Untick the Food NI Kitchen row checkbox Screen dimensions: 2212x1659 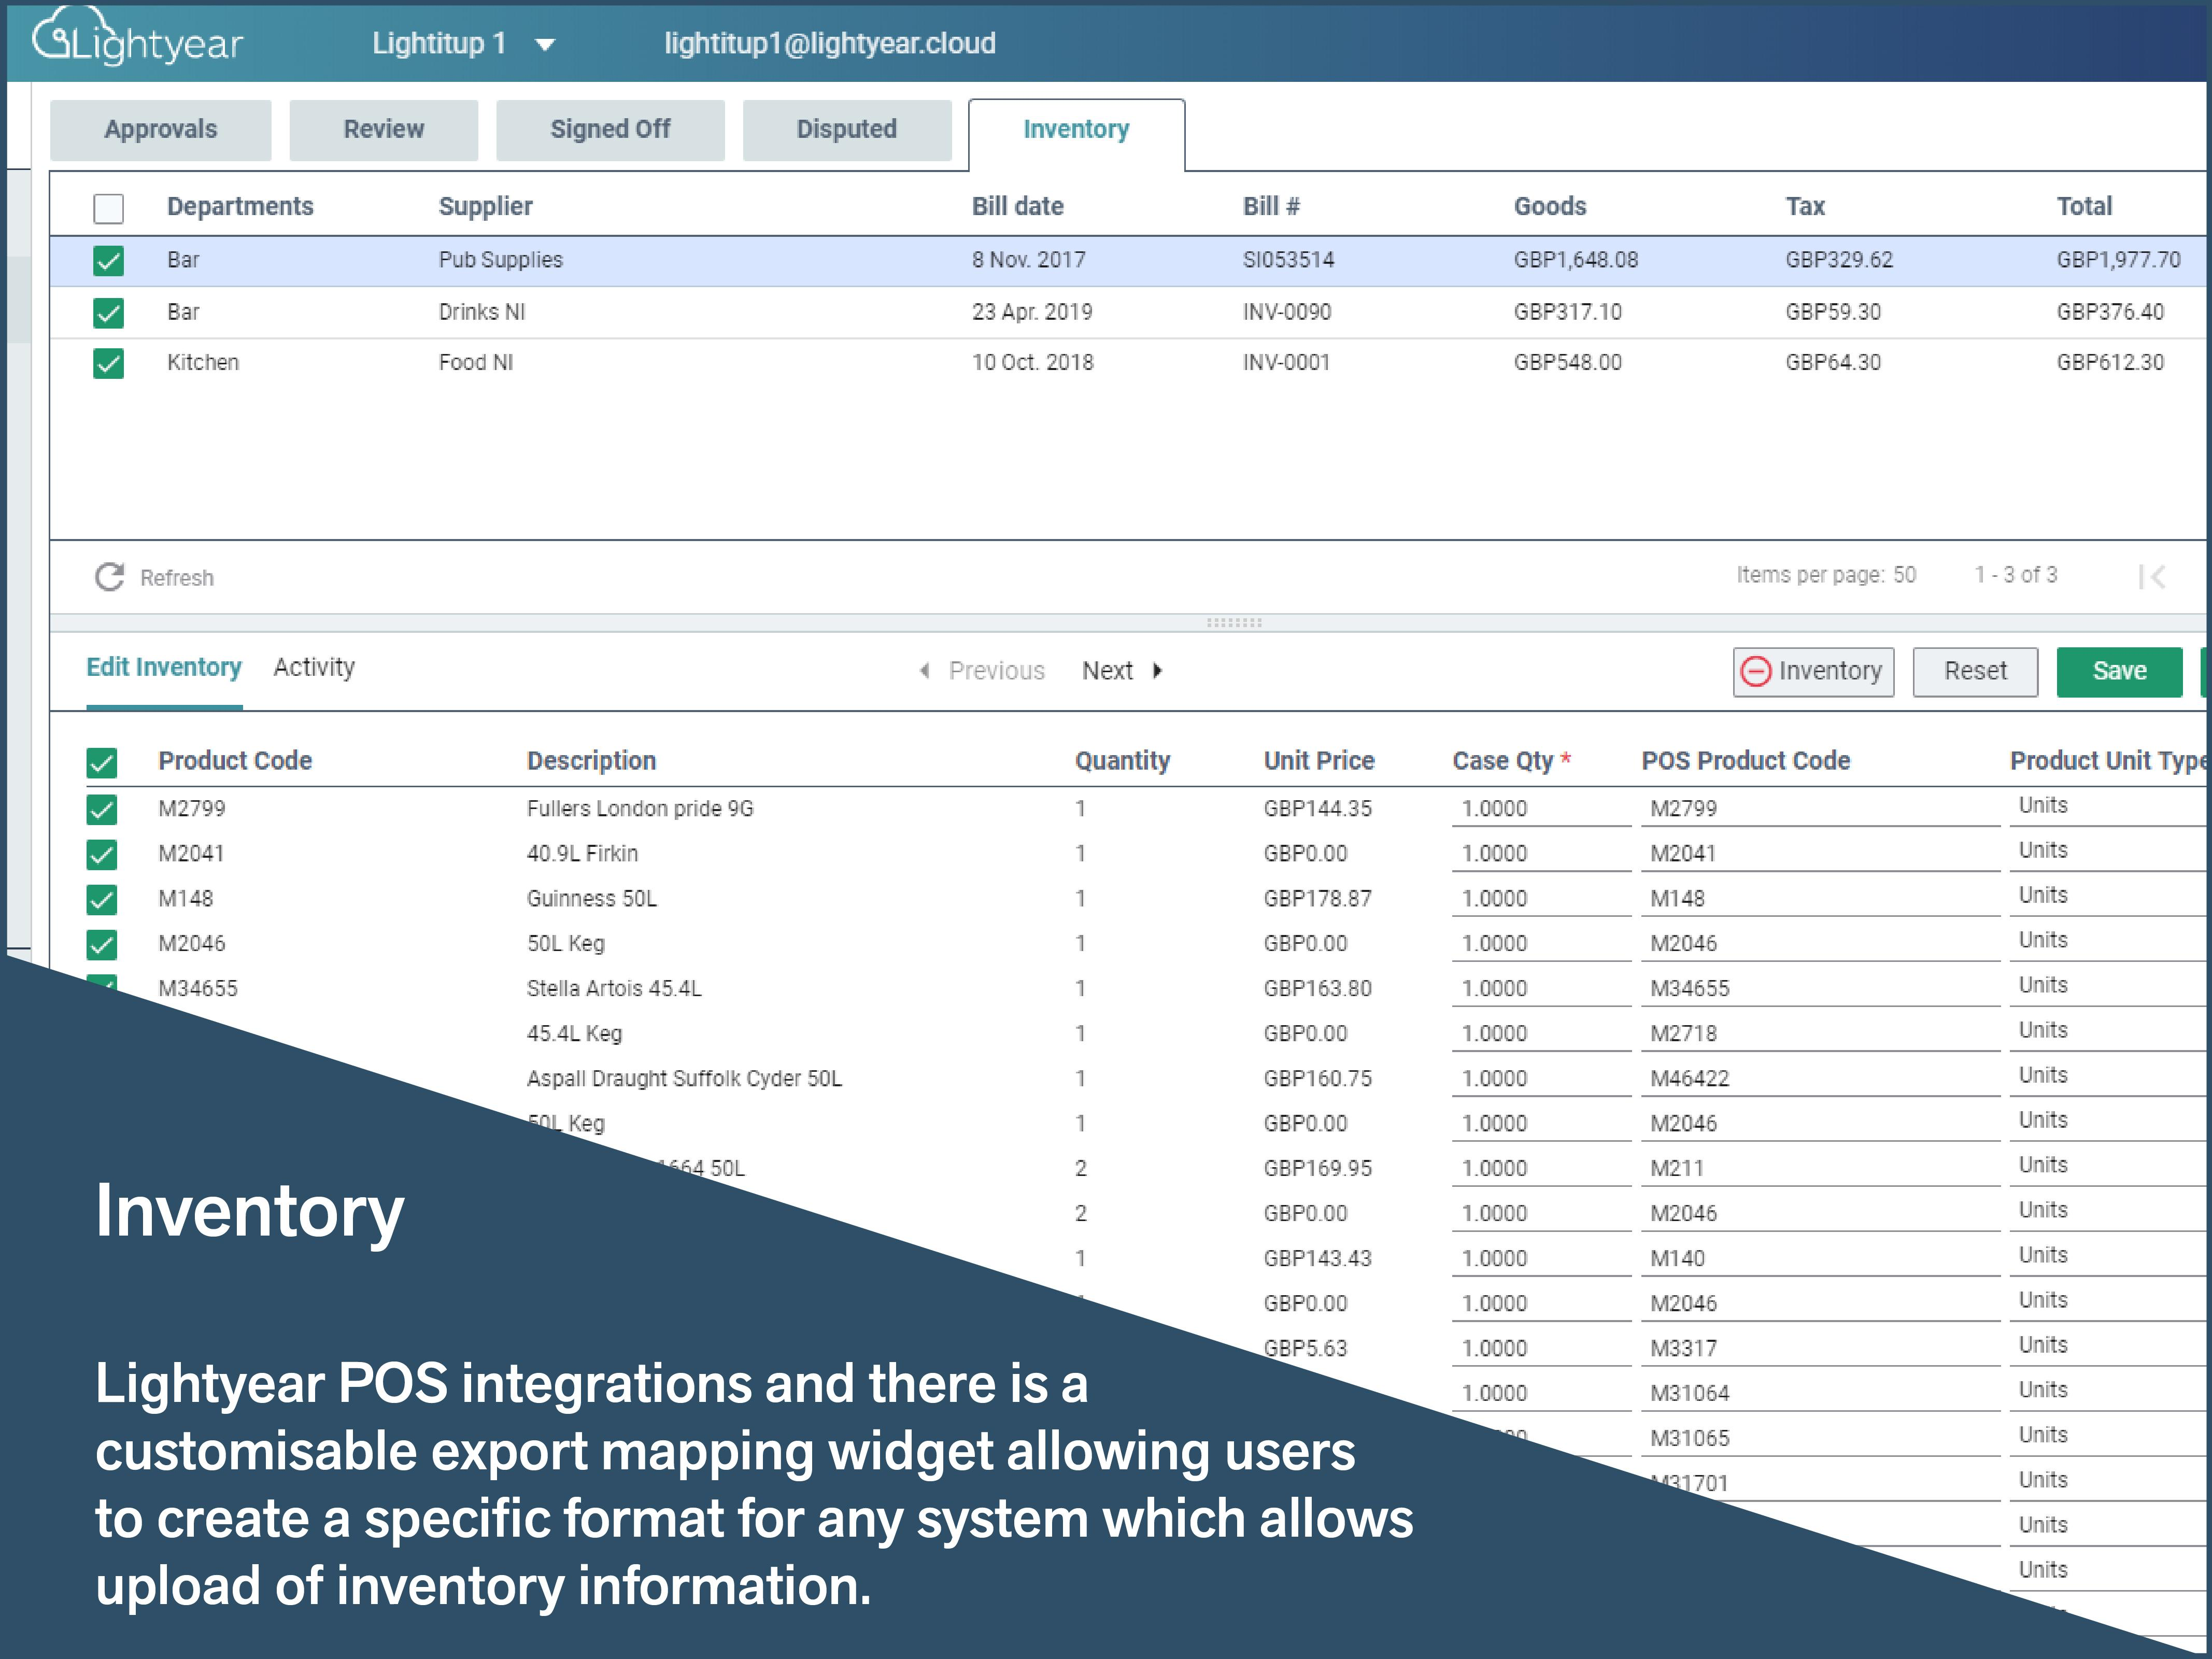click(x=108, y=363)
